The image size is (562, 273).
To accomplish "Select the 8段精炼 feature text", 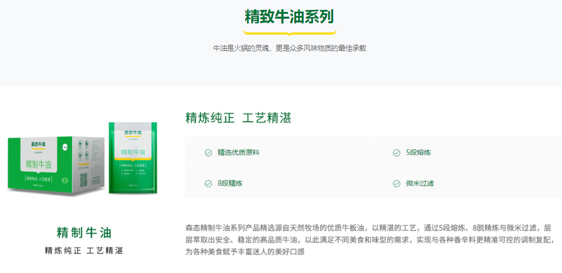I will point(230,183).
